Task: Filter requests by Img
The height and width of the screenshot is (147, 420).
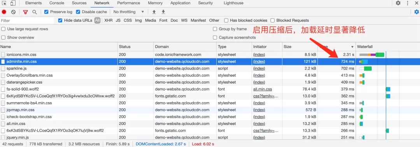Action: [x=138, y=21]
